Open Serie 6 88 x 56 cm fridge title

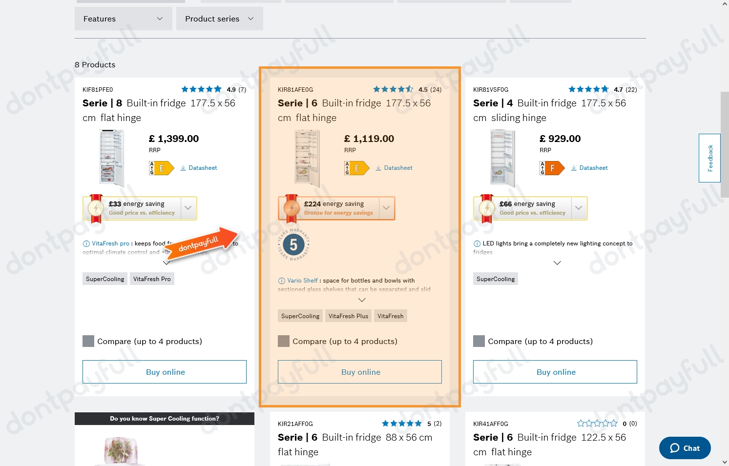355,445
